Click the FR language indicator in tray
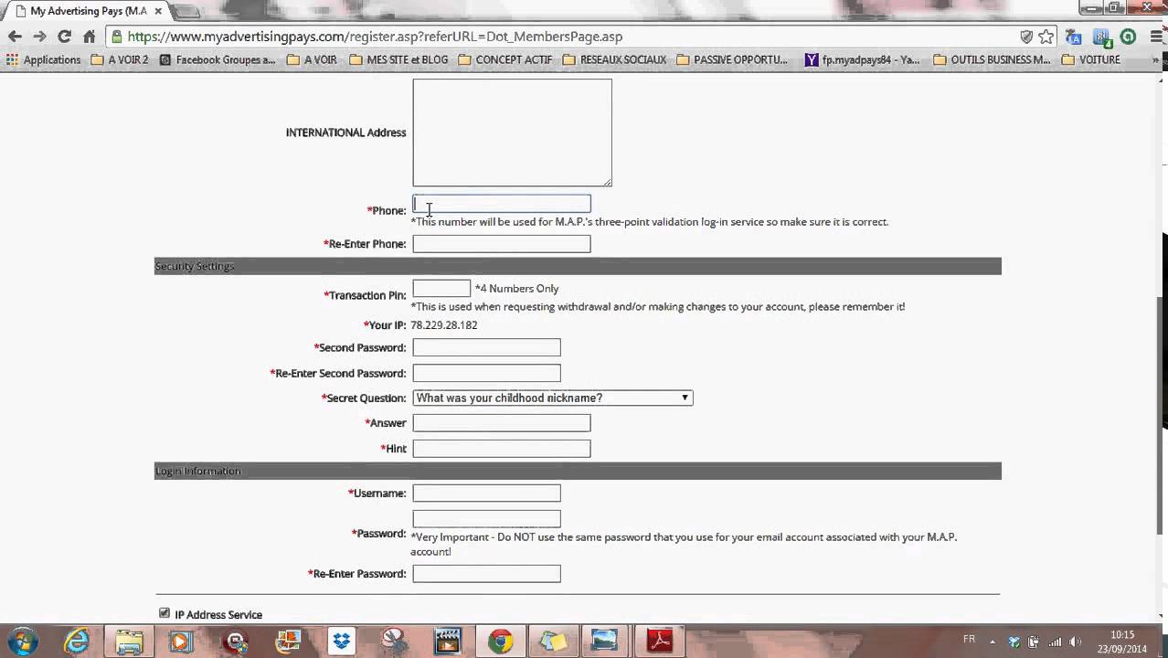Screen dimensions: 1168x658 coord(970,640)
